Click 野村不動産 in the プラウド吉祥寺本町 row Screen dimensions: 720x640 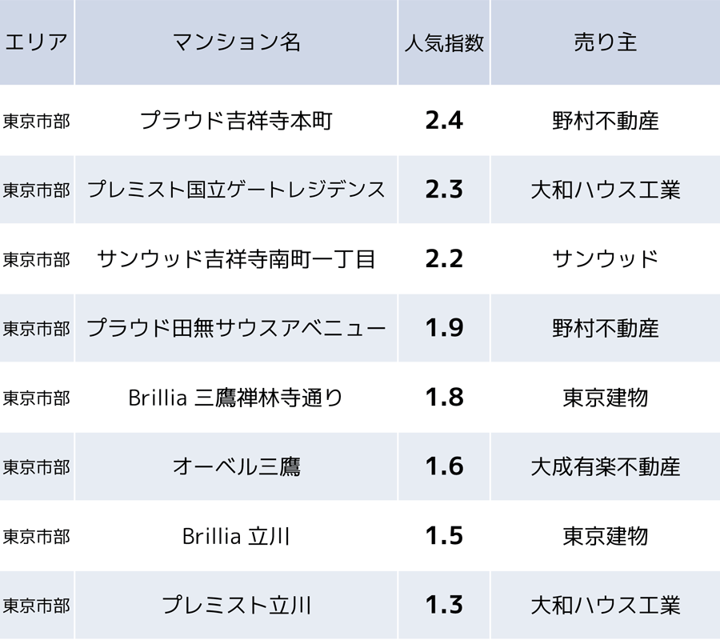tap(605, 121)
